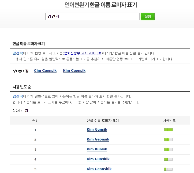Click the usage frequency bar for Kim Gunsik
Viewport: 194px width, 173px height.
[x=168, y=130]
